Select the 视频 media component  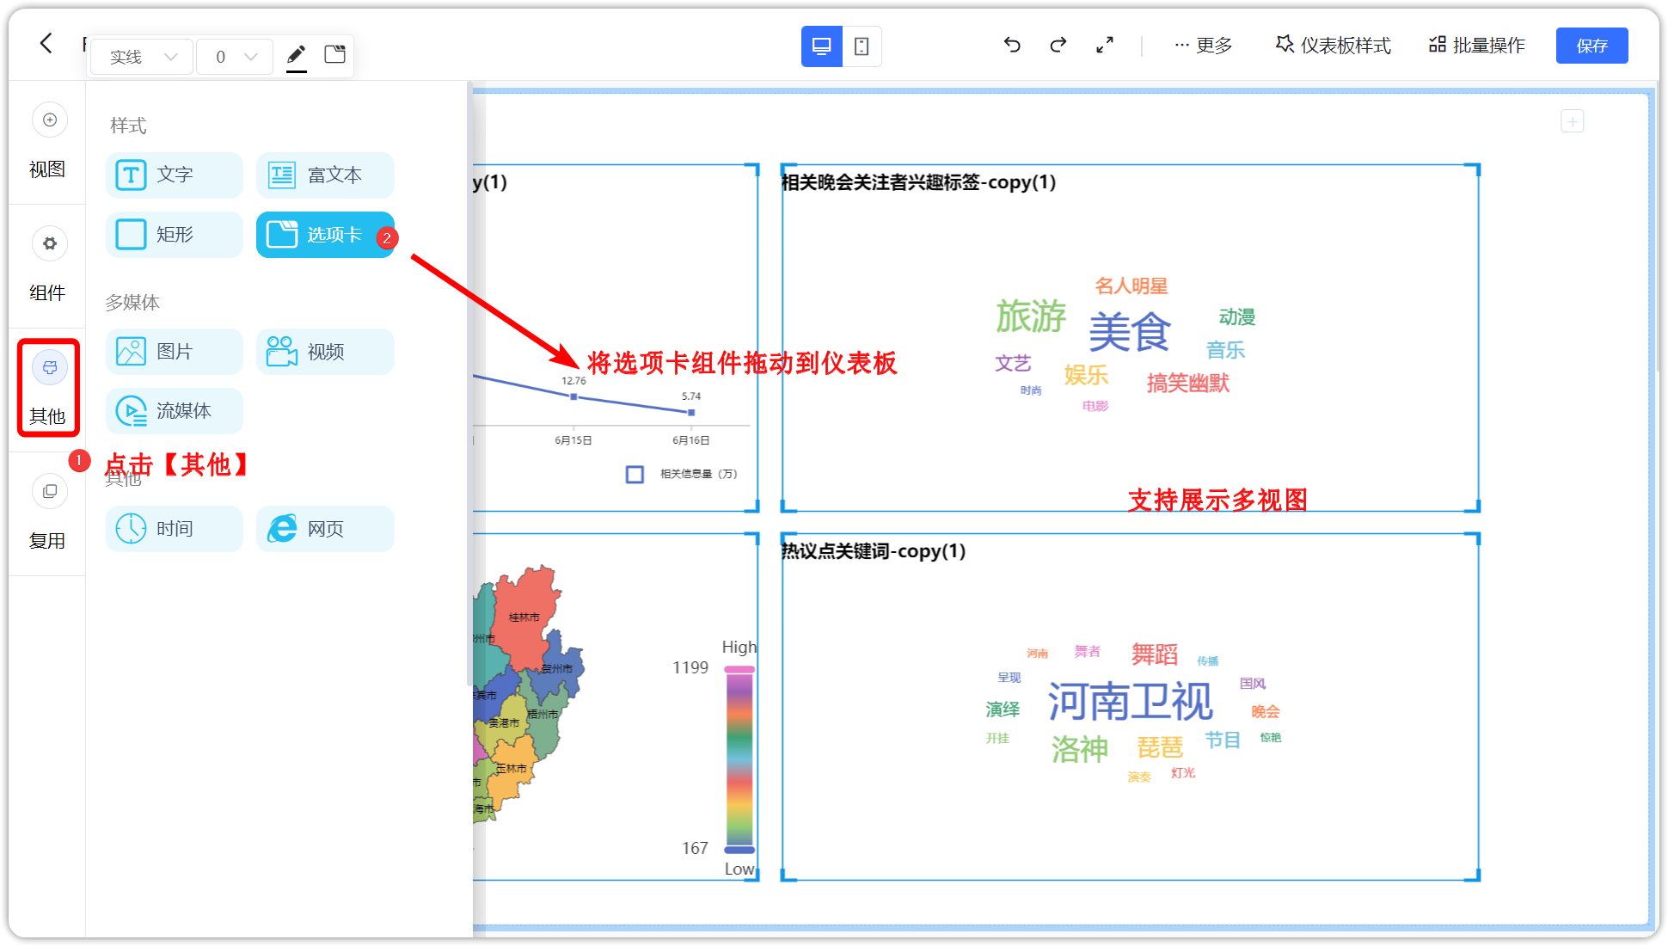click(x=325, y=351)
